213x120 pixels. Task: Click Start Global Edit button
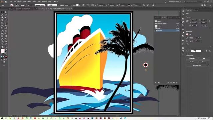point(197,65)
